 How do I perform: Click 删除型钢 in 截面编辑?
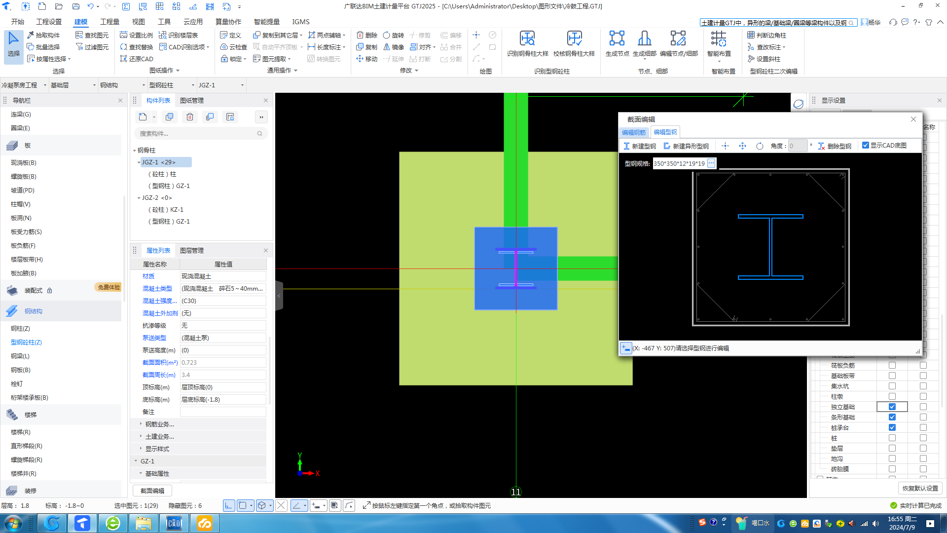(835, 146)
